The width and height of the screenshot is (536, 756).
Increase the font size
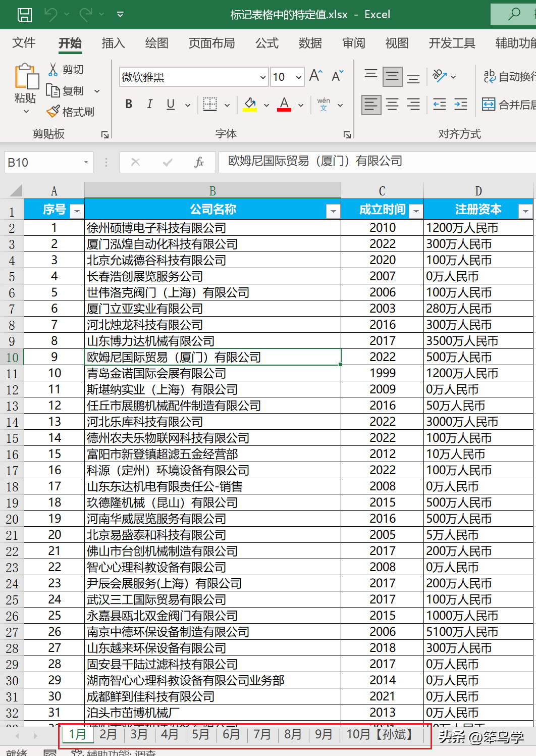(316, 77)
